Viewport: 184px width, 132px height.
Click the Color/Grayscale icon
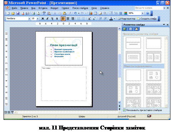tap(126, 13)
